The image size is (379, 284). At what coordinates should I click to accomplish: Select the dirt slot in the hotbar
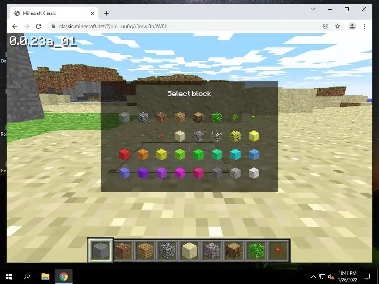(x=123, y=250)
